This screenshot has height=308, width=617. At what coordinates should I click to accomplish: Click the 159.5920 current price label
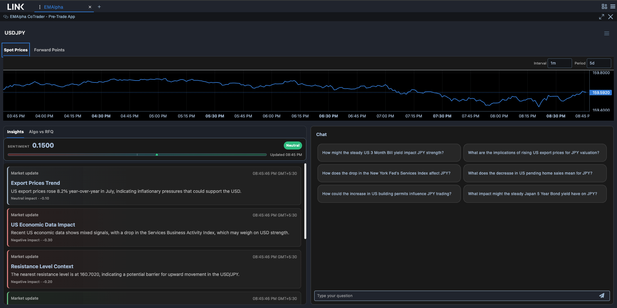click(x=601, y=92)
